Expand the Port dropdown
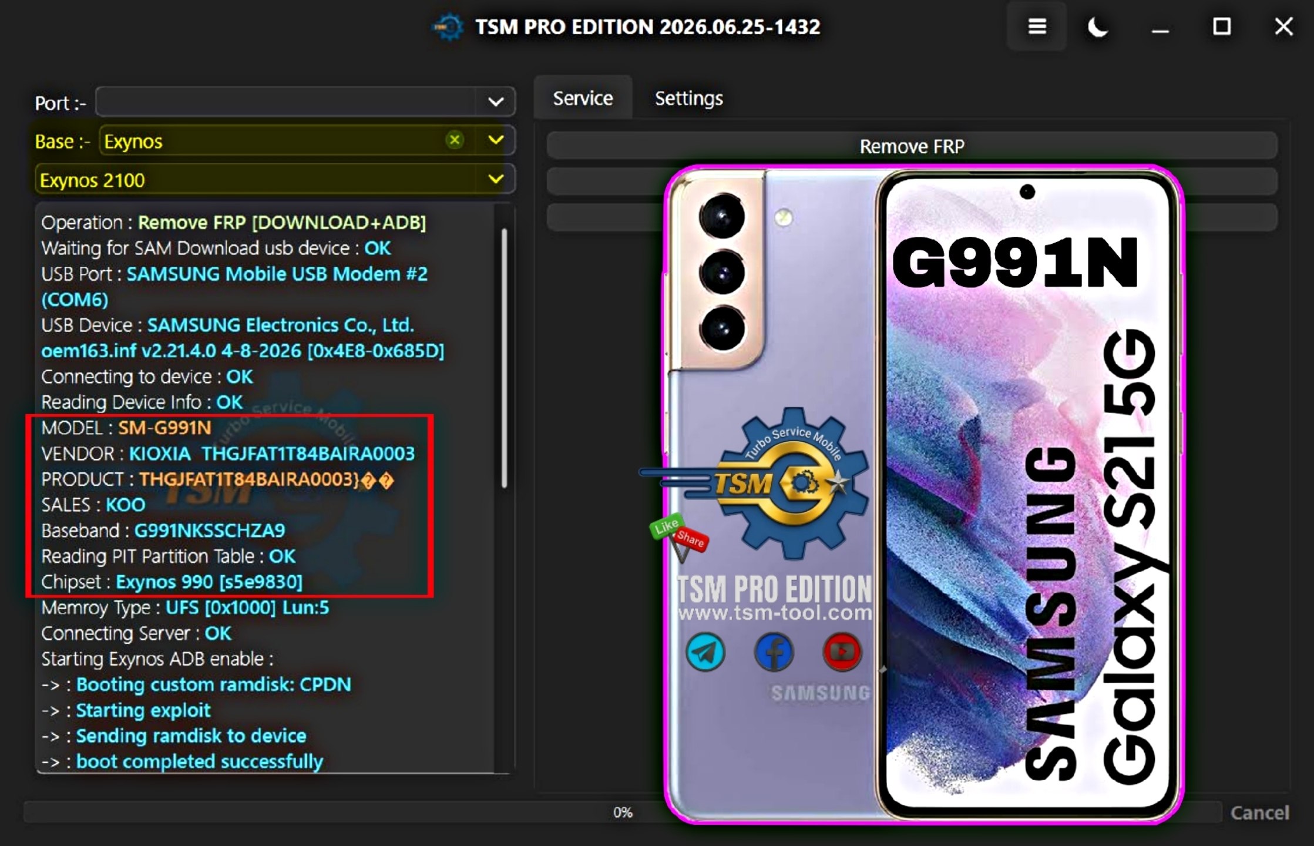The image size is (1314, 846). click(496, 102)
